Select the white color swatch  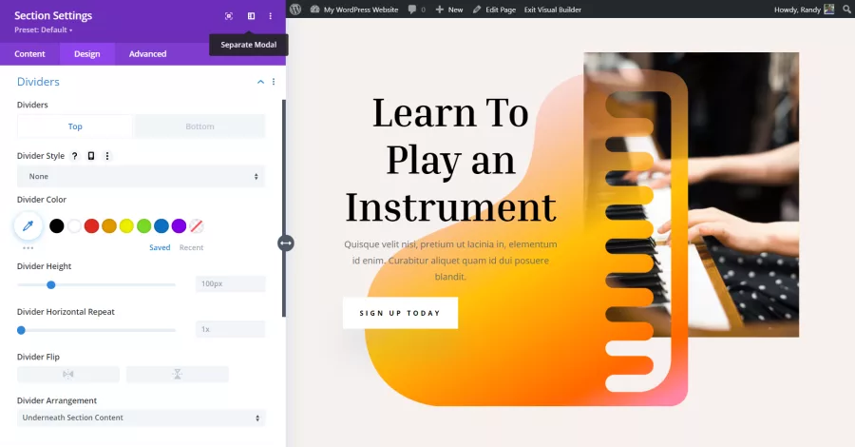pyautogui.click(x=74, y=225)
